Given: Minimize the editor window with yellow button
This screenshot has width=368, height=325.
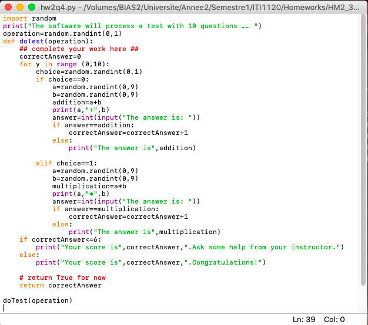Looking at the screenshot, I should coord(20,7).
